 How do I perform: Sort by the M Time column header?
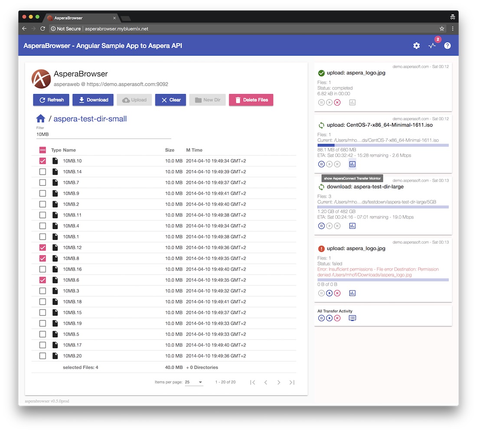pos(194,150)
